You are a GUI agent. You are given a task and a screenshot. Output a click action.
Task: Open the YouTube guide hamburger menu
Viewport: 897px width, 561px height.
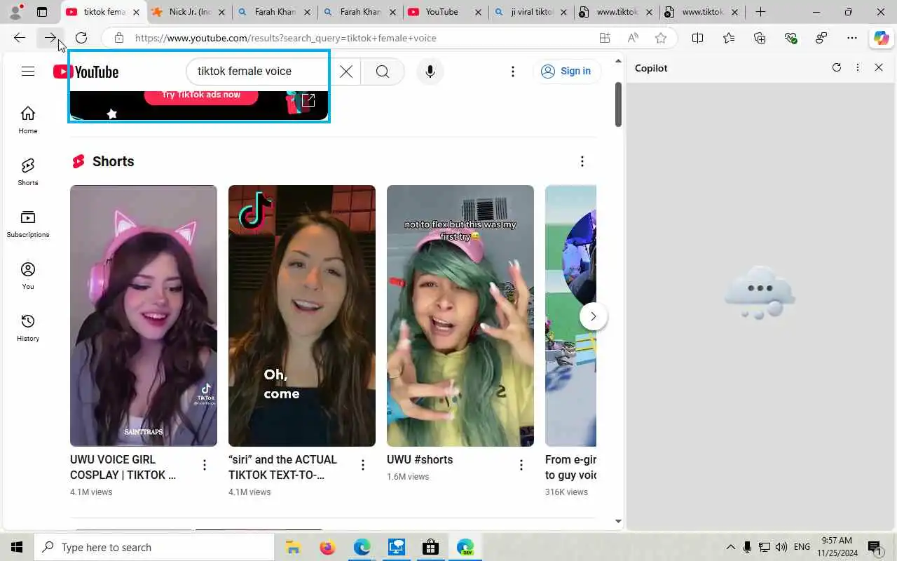click(x=28, y=71)
